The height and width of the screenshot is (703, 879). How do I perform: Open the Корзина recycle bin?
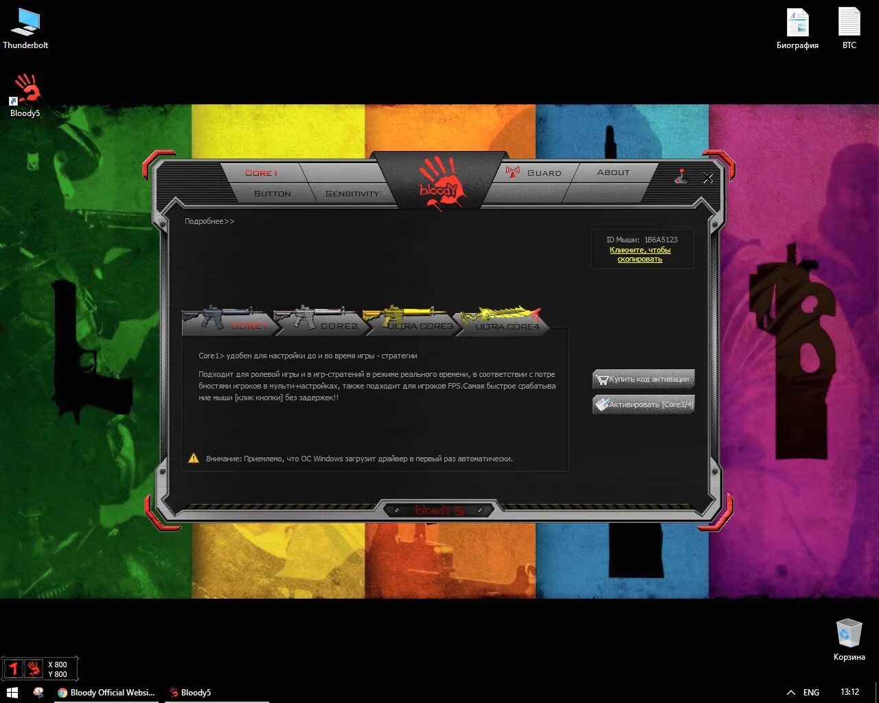click(x=849, y=640)
